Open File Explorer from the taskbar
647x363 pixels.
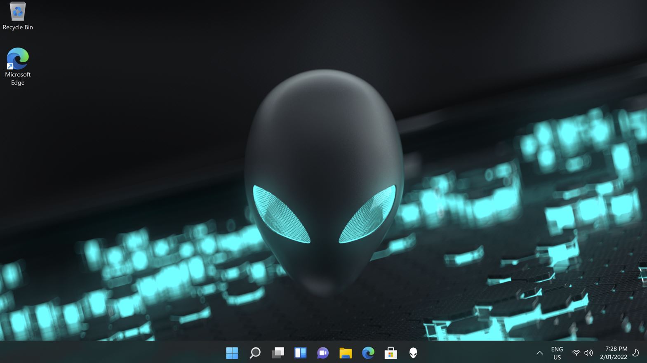(346, 353)
